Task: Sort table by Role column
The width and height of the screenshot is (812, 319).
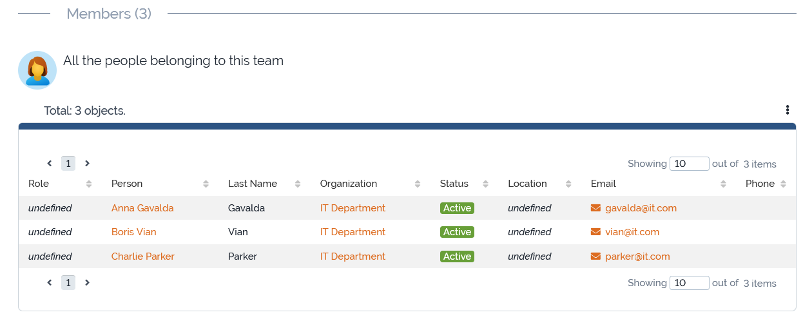Action: (39, 184)
